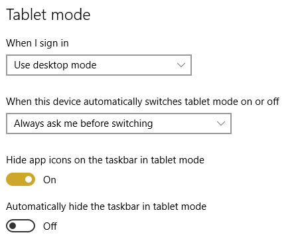Turn off "Hide app icons on the taskbar" toggle
This screenshot has height=251, width=302.
[x=21, y=179]
